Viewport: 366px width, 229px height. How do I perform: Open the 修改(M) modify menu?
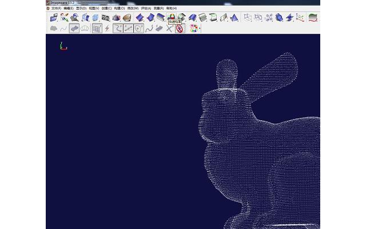133,8
